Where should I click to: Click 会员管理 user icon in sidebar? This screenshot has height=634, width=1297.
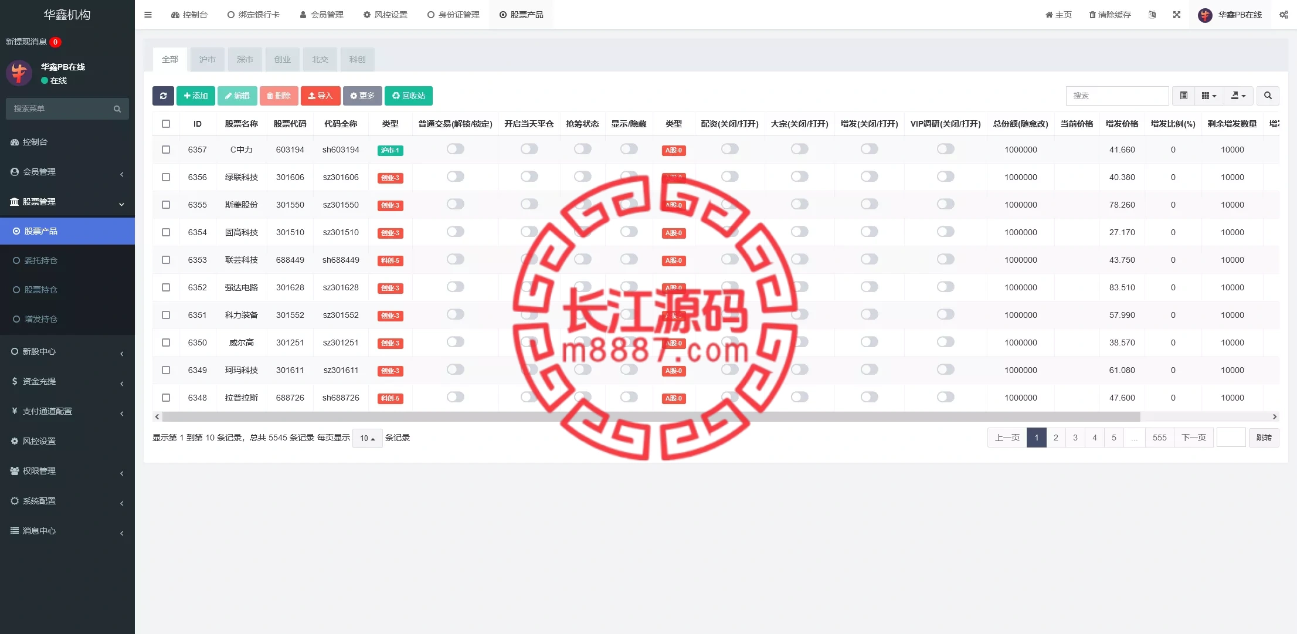(x=15, y=172)
